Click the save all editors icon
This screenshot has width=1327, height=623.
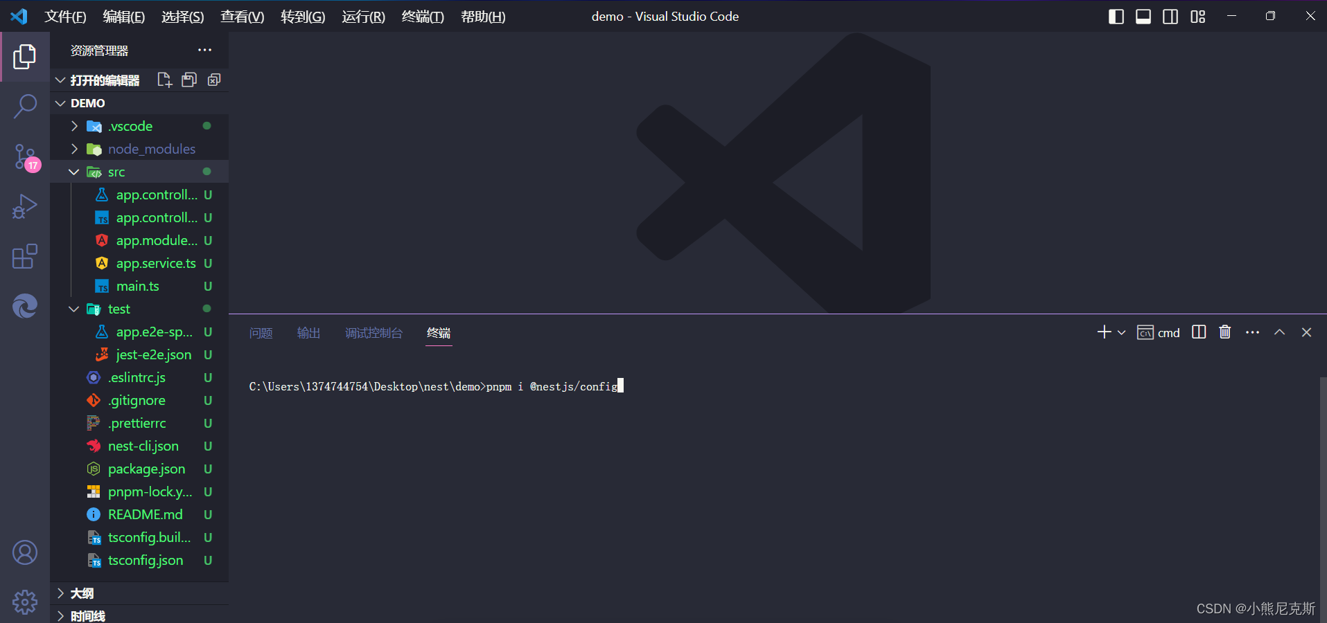pos(189,80)
